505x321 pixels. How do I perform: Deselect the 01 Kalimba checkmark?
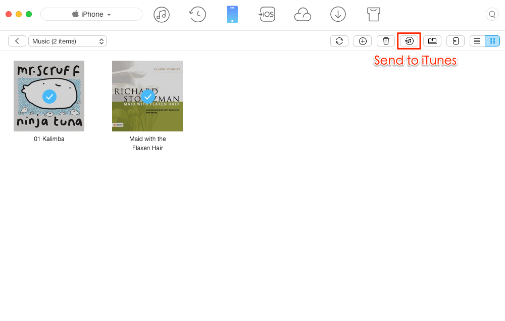tap(49, 97)
